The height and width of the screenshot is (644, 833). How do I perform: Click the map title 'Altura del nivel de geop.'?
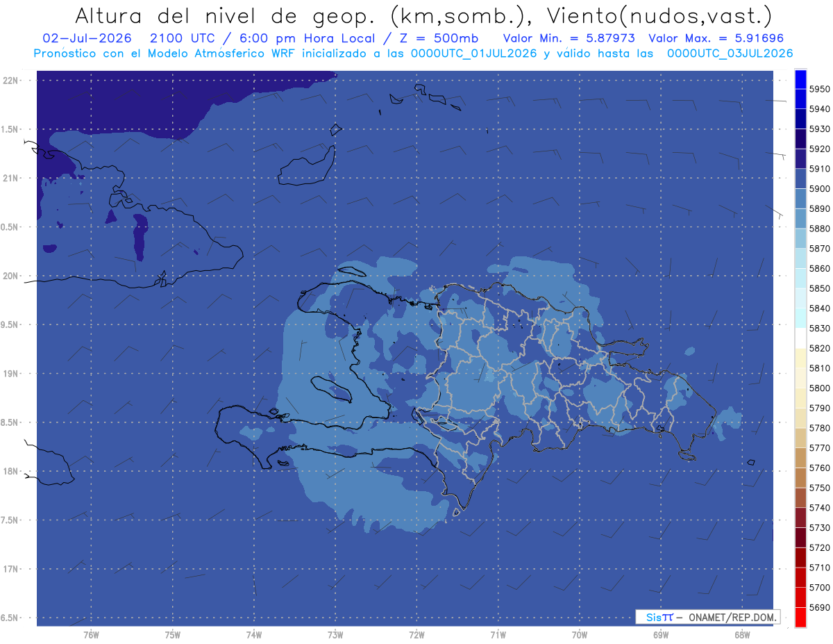click(226, 15)
